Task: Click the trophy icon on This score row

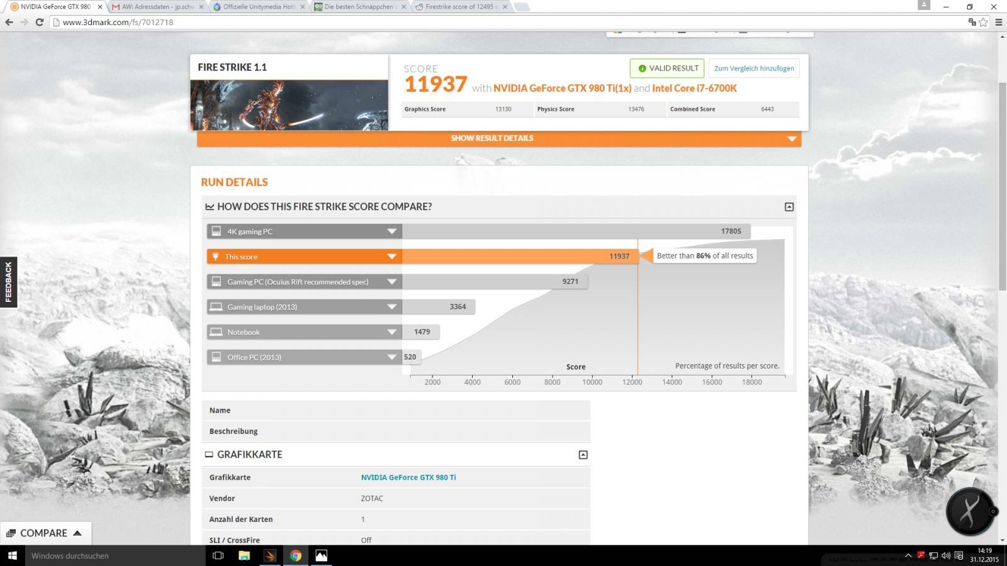Action: 215,257
